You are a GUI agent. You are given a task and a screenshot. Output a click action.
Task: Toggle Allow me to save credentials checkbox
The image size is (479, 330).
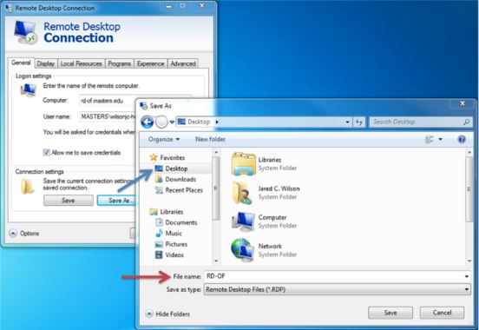(x=47, y=152)
